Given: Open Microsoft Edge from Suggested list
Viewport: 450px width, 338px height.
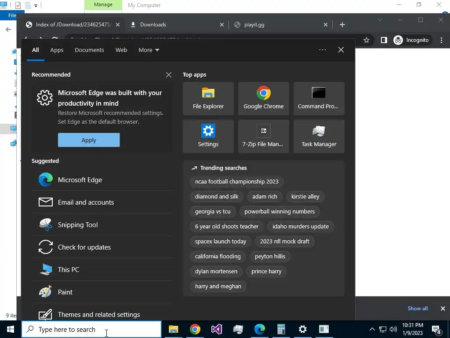Looking at the screenshot, I should tap(102, 180).
